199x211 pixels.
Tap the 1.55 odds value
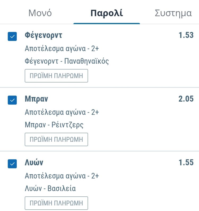(186, 163)
